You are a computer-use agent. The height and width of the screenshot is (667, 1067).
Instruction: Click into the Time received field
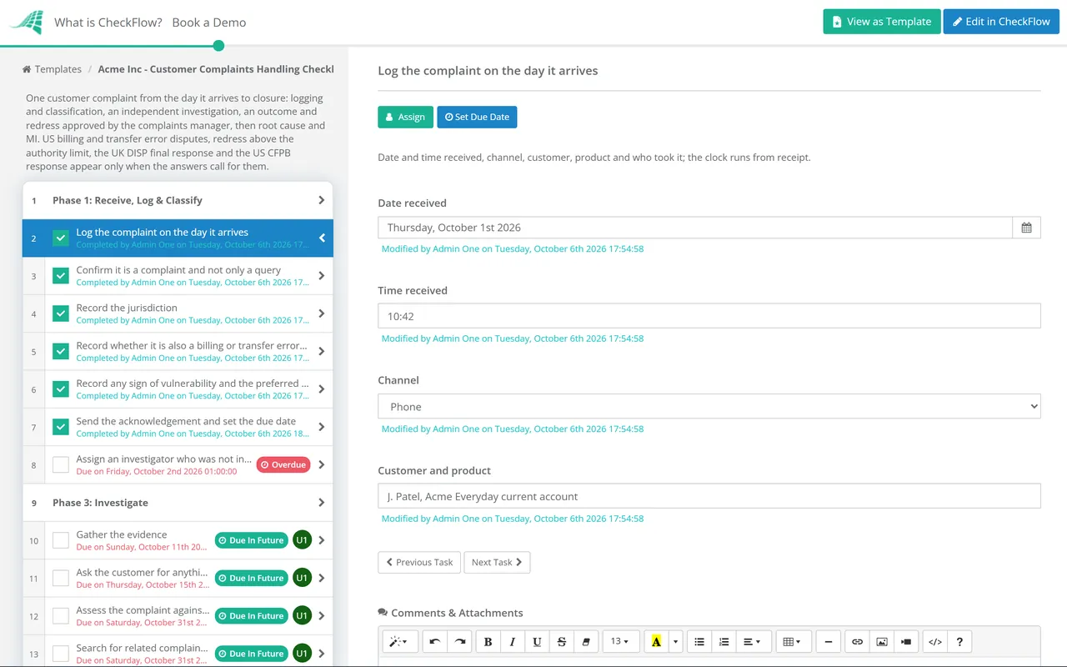click(709, 316)
